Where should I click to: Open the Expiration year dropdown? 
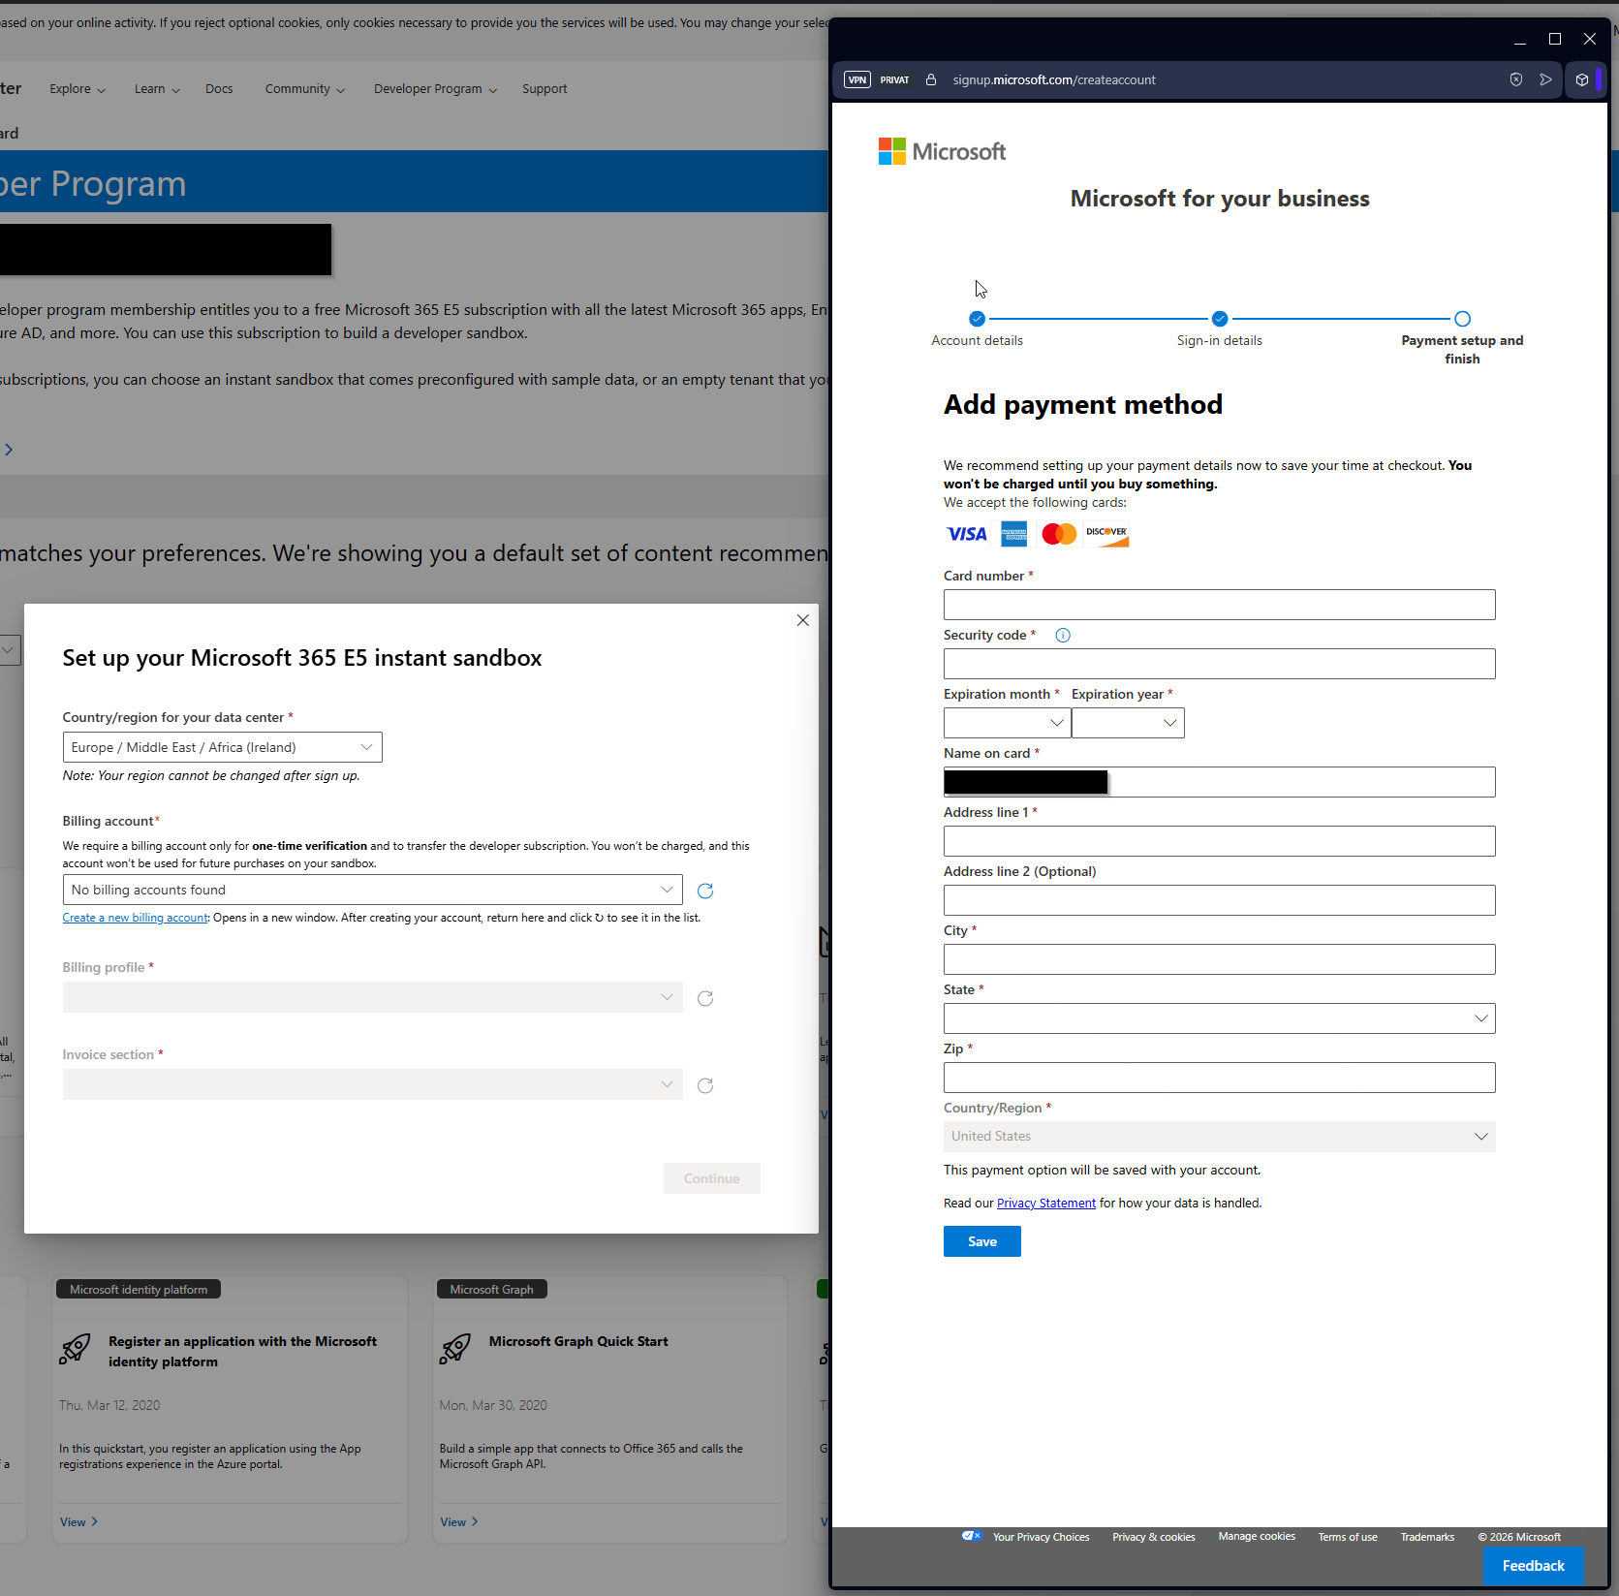point(1128,723)
